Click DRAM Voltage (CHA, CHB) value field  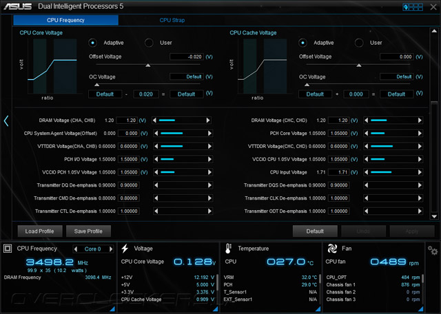coord(127,121)
